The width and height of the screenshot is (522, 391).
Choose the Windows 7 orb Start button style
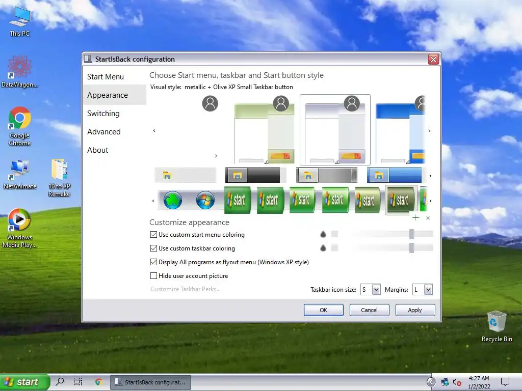point(205,201)
